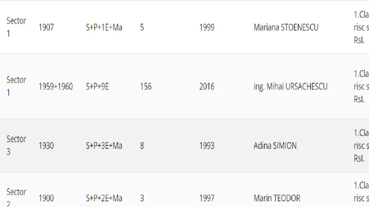Select the 1999 expertise year cell
The width and height of the screenshot is (369, 207).
(x=207, y=28)
